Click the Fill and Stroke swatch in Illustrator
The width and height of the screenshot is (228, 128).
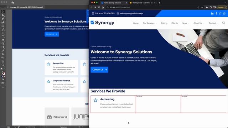click(x=3, y=73)
